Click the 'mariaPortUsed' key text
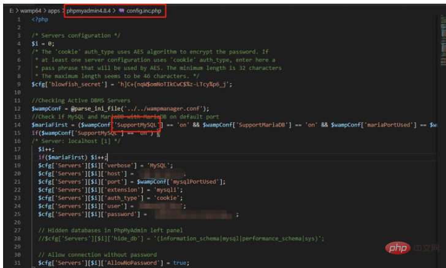Image resolution: width=446 pixels, height=268 pixels. tap(388, 125)
